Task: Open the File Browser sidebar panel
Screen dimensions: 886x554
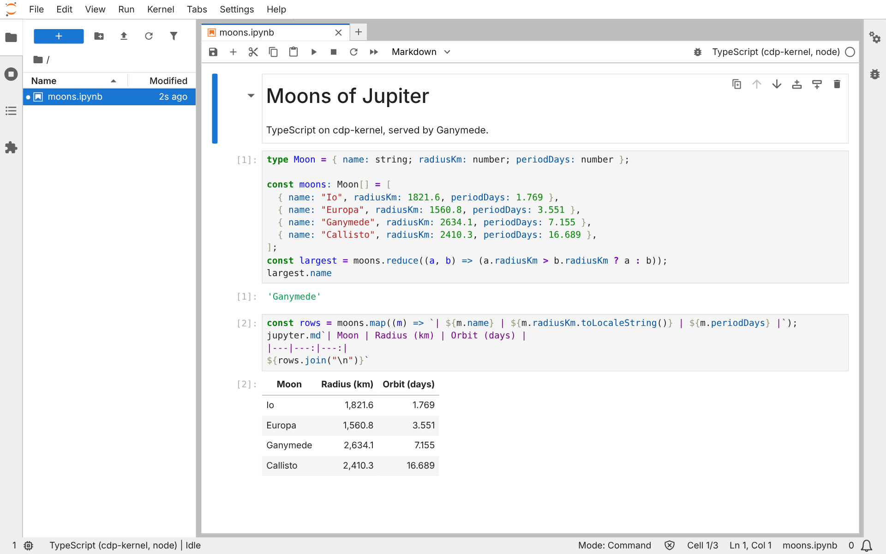Action: click(11, 37)
